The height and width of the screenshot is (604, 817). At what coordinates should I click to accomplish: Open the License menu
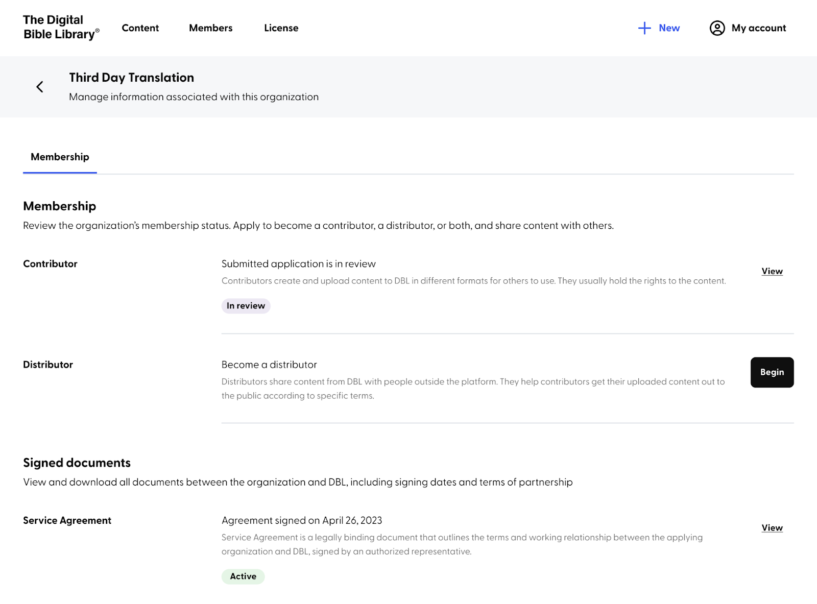point(281,28)
